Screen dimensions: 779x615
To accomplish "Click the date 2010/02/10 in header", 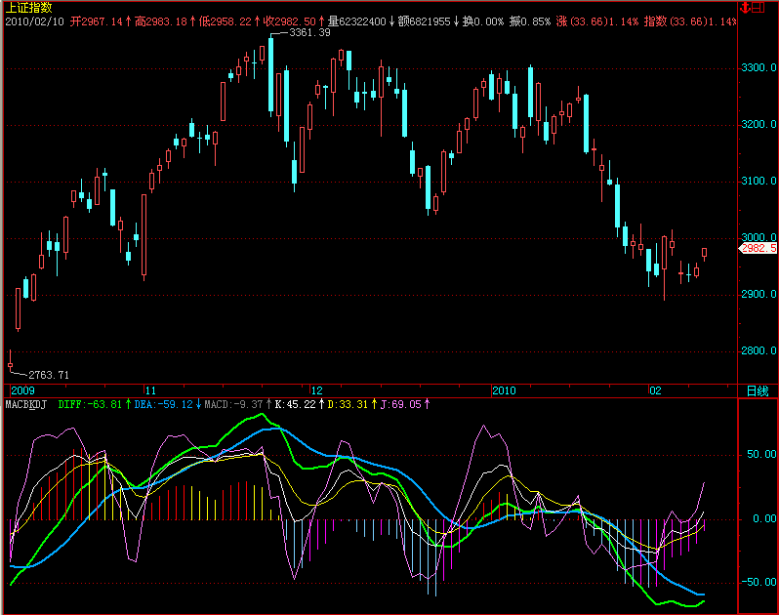I will pos(35,21).
